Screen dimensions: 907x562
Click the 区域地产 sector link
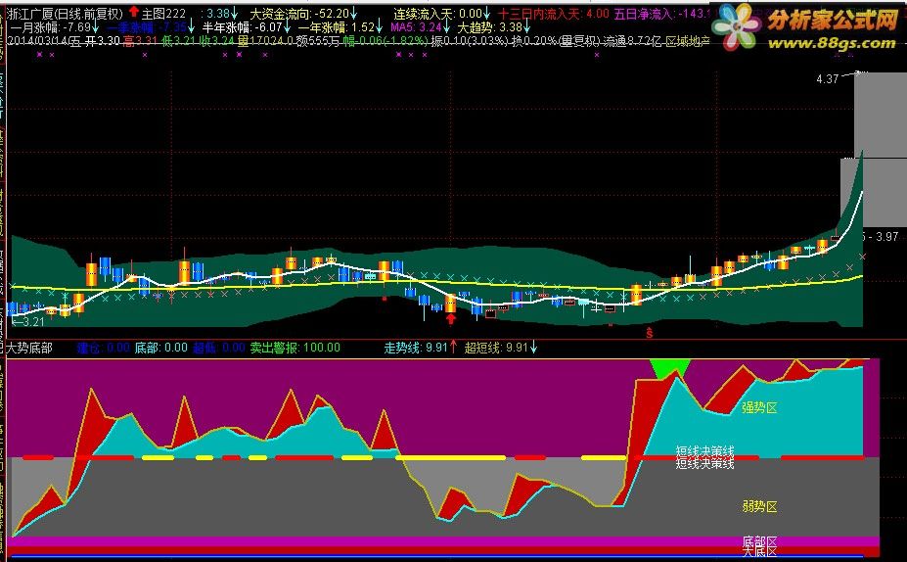pos(687,41)
